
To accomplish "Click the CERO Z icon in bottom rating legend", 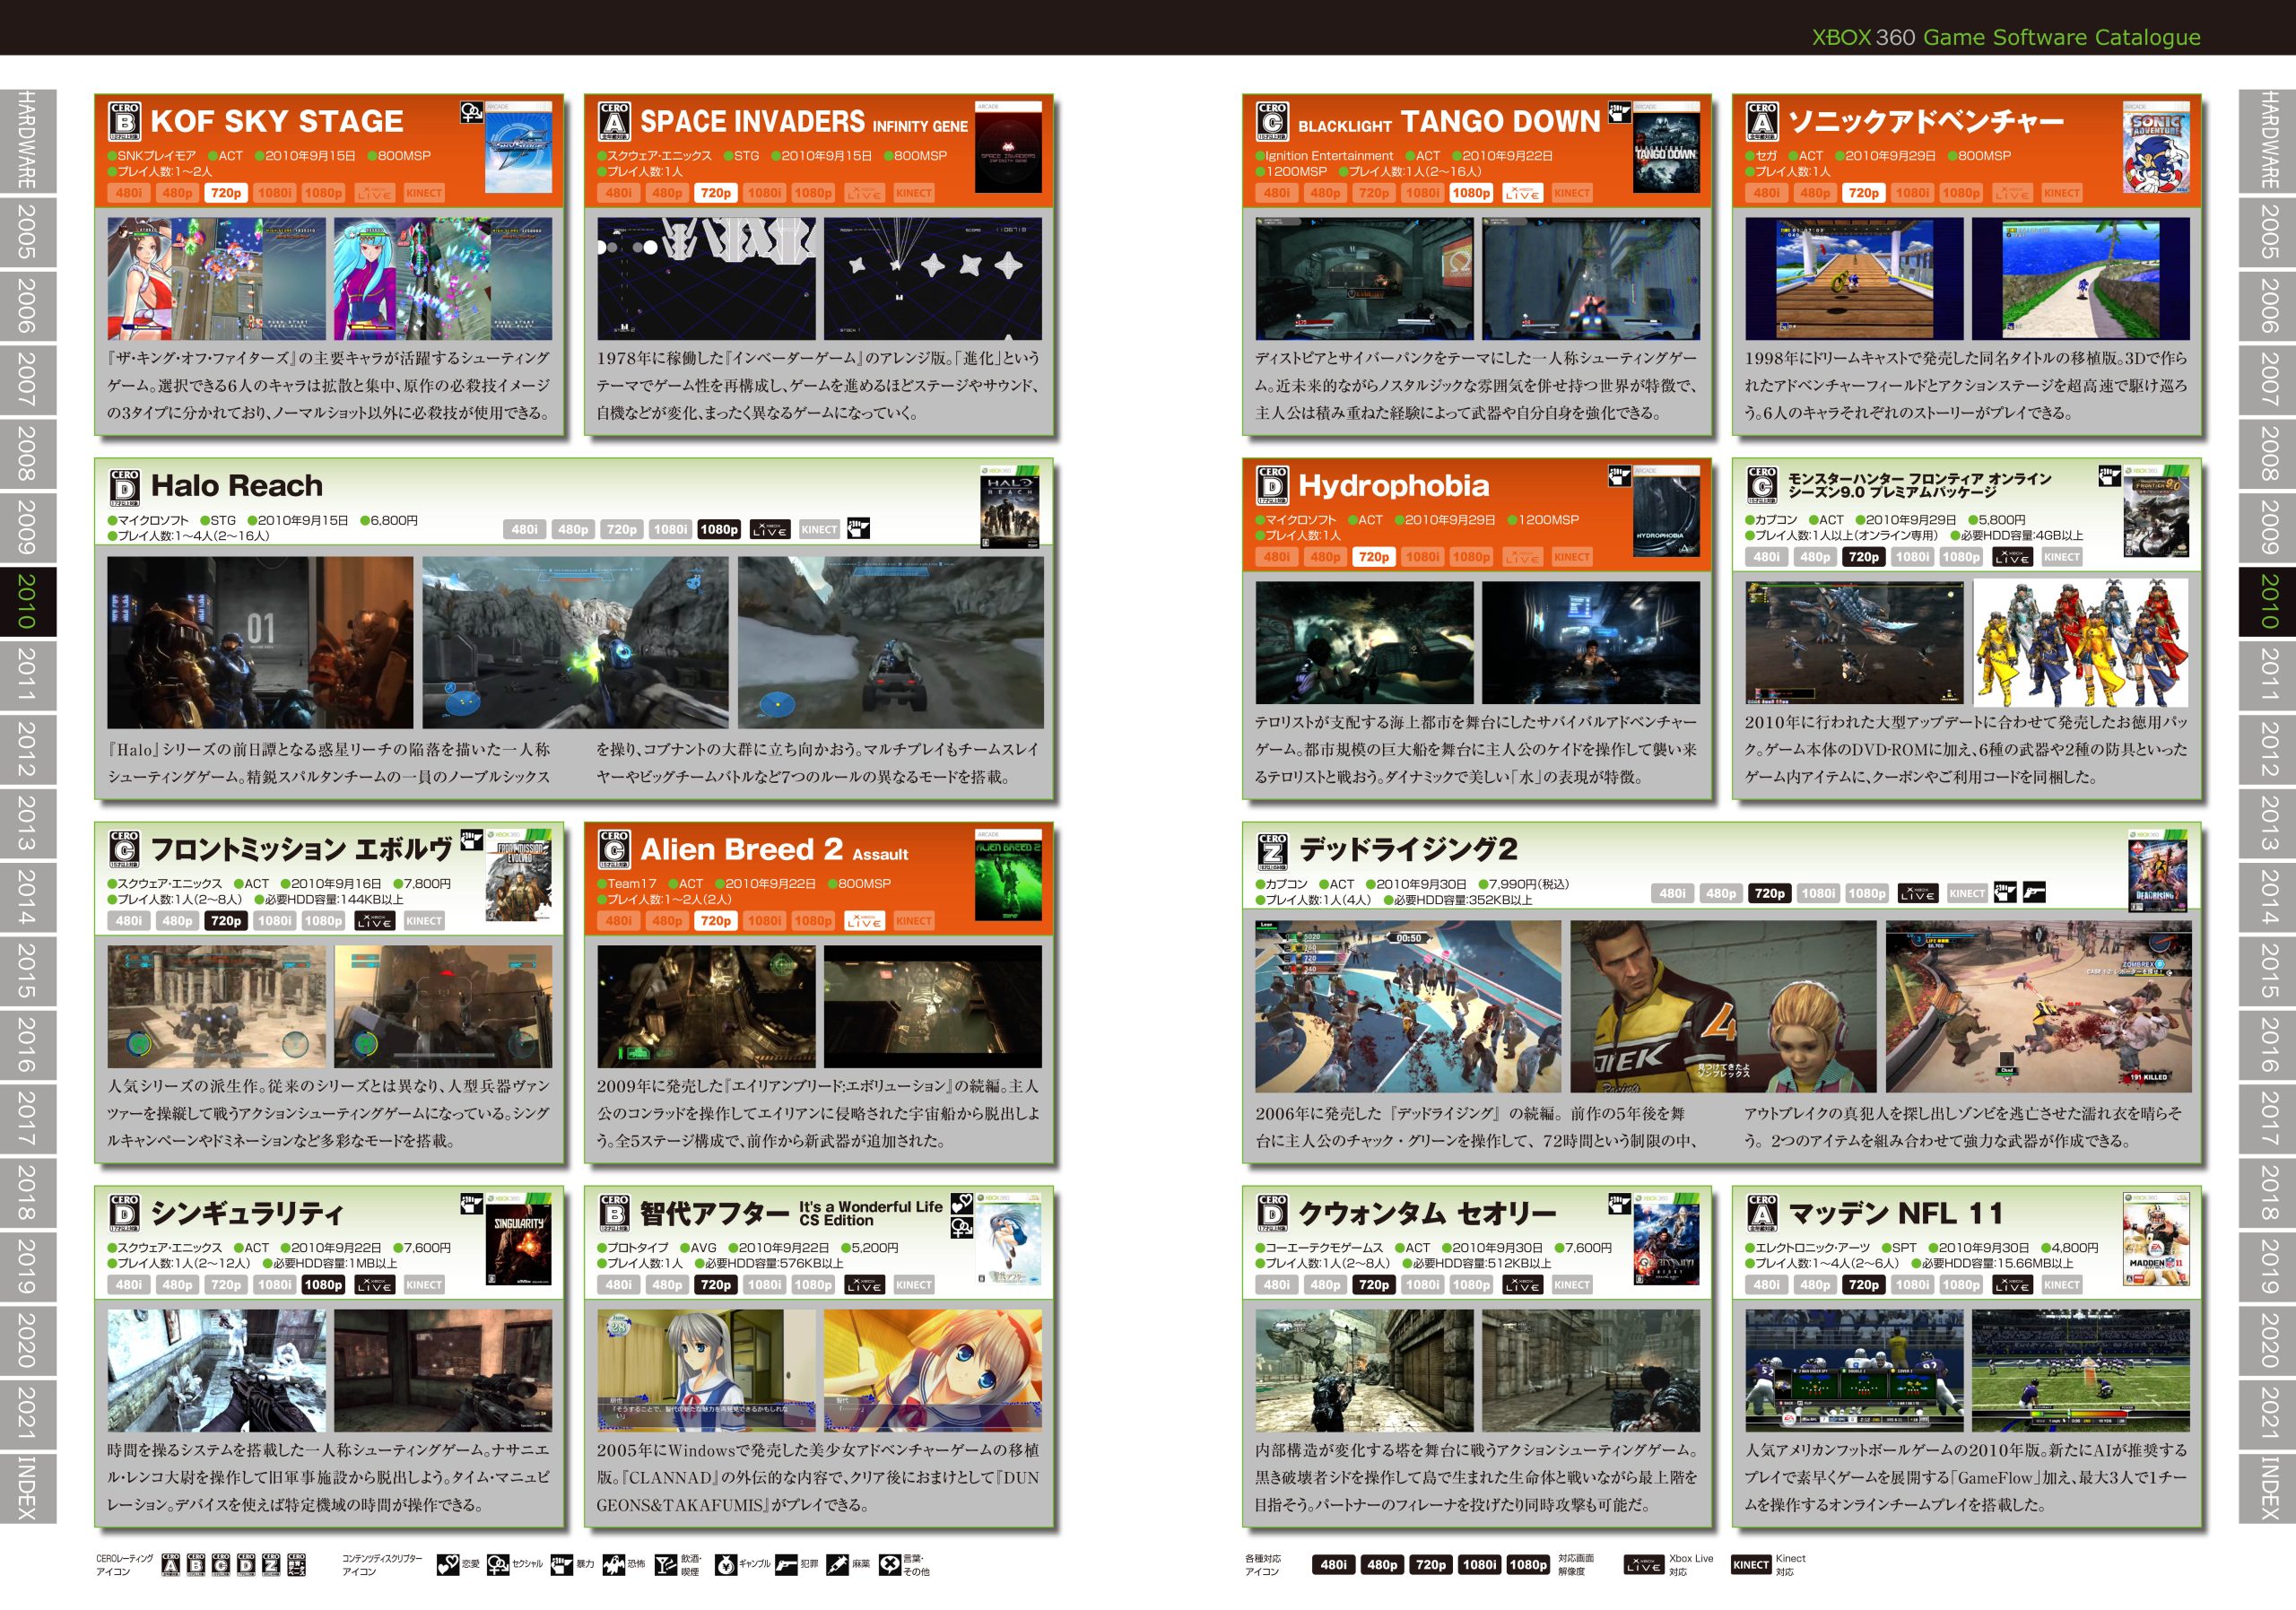I will [x=271, y=1565].
